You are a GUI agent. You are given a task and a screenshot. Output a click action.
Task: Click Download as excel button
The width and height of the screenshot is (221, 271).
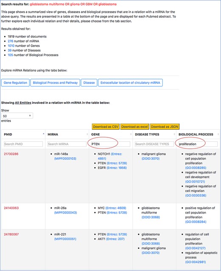click(x=134, y=127)
